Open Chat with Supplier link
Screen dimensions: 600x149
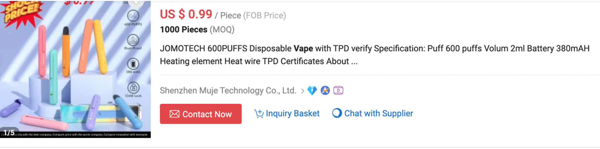tap(378, 114)
